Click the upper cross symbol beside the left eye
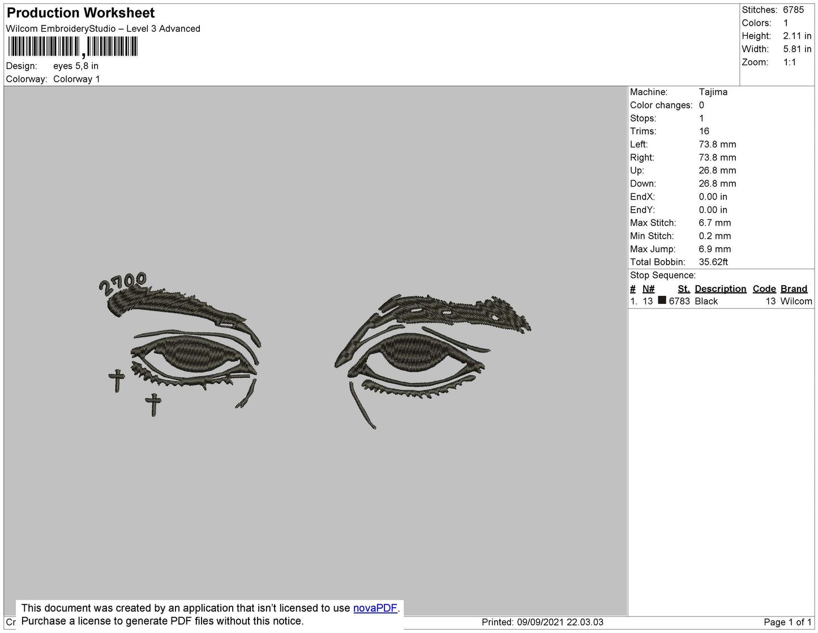 pos(117,381)
